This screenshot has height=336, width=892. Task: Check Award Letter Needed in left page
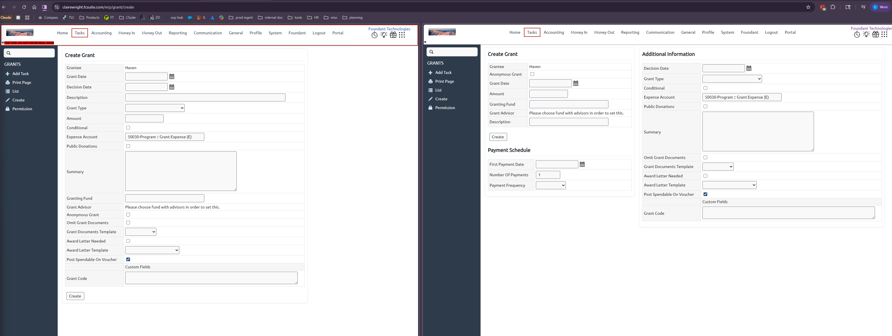coord(128,241)
